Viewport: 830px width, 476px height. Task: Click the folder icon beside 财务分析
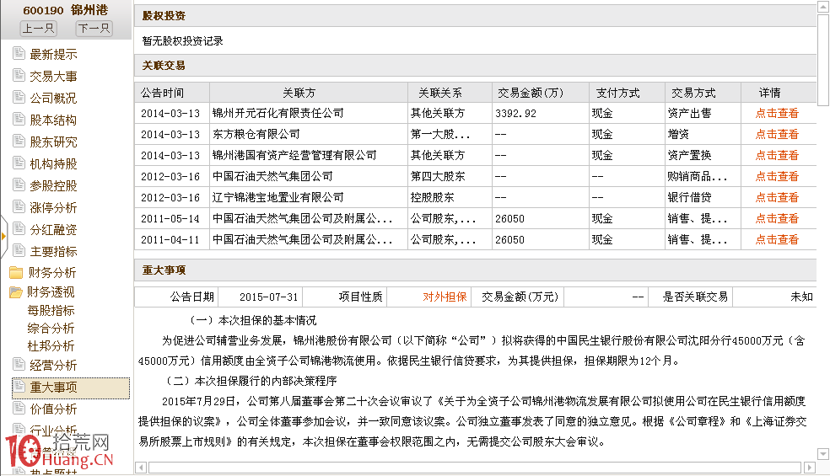pos(16,272)
